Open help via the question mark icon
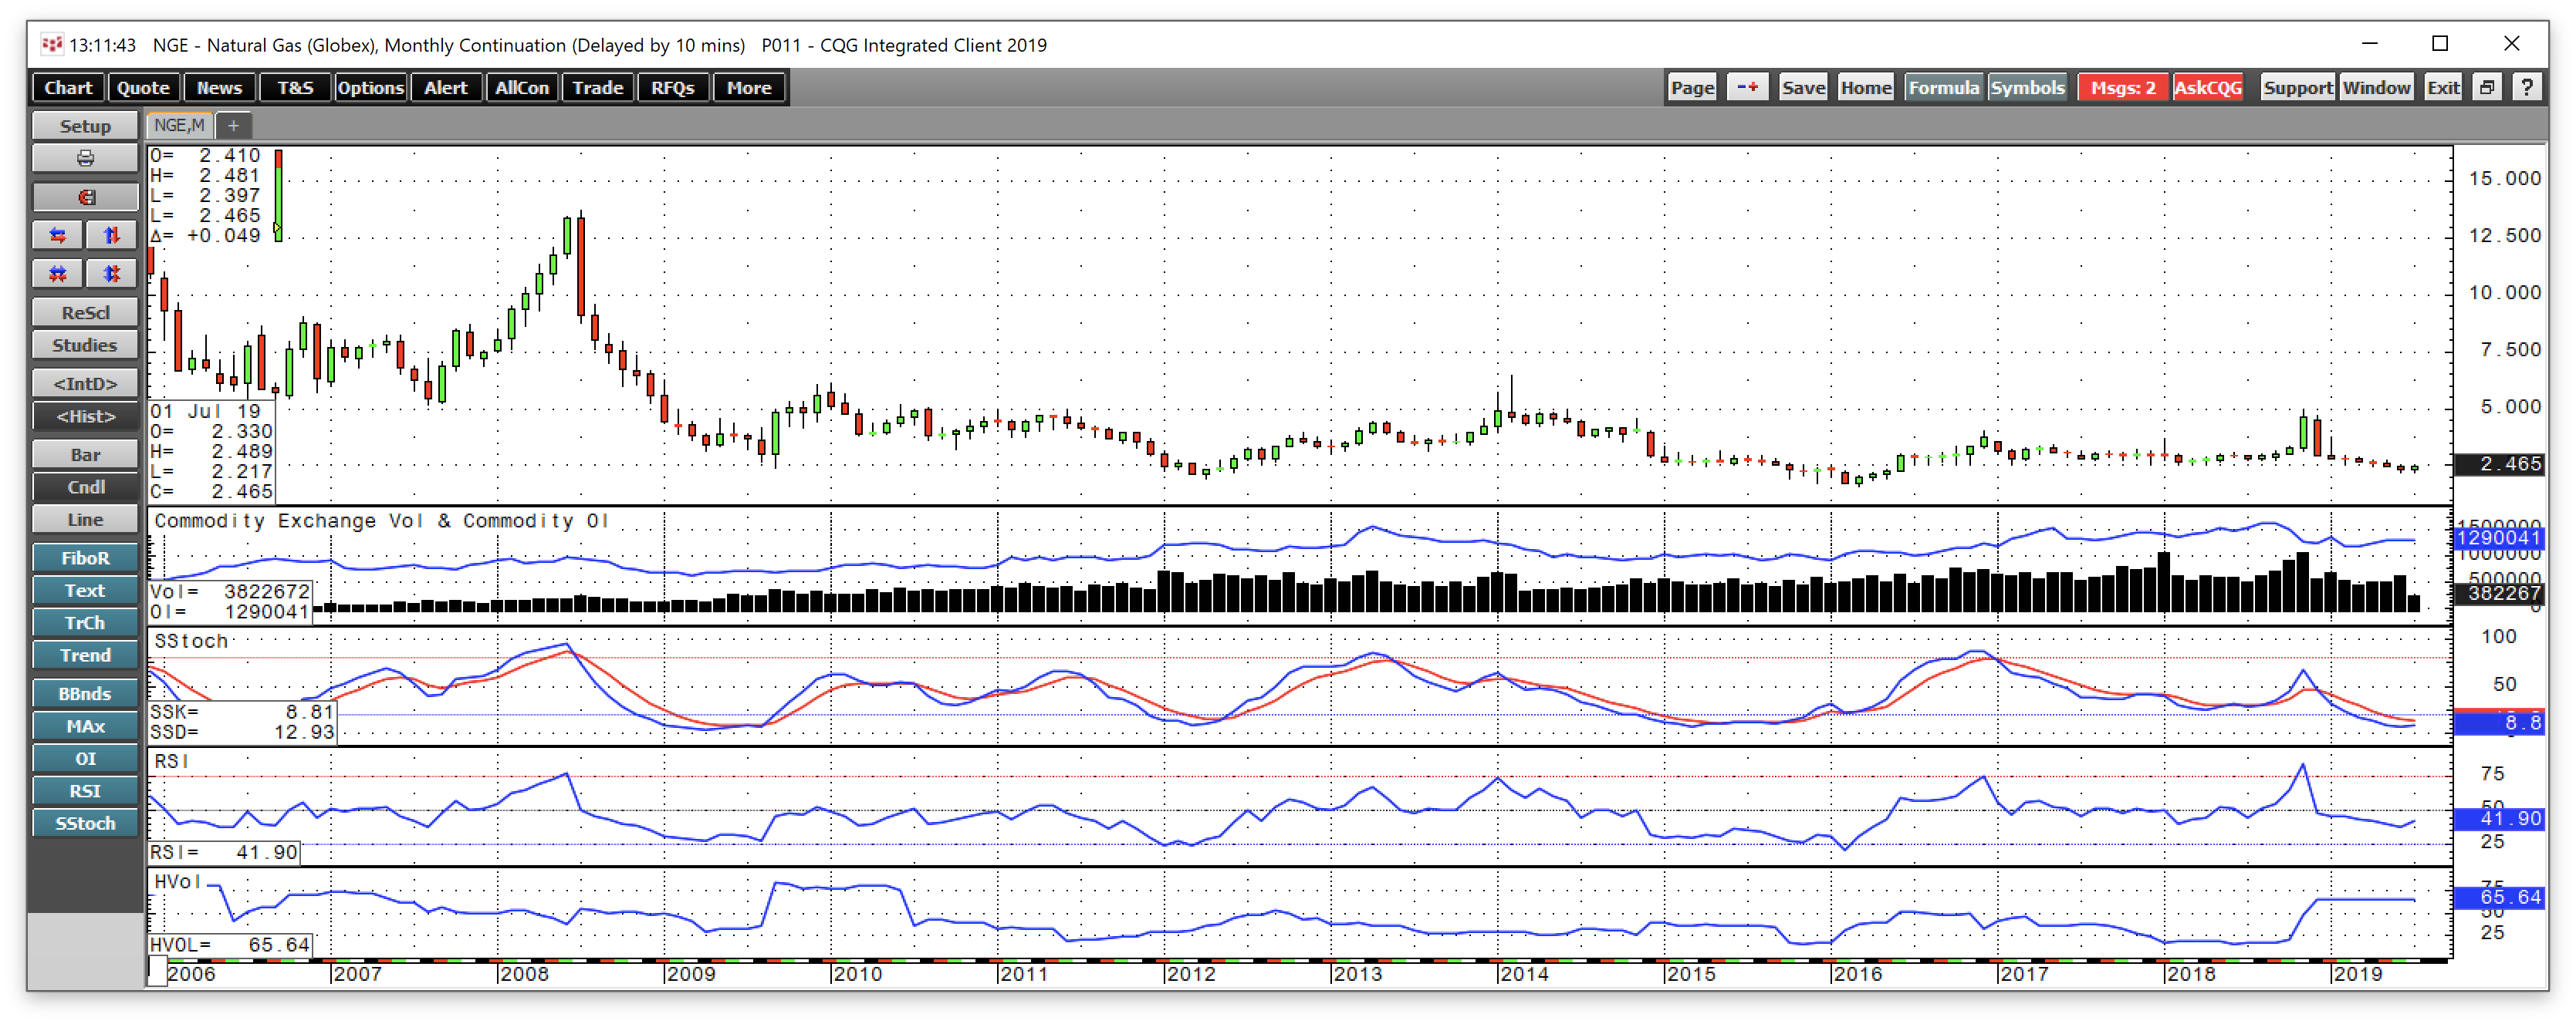Image resolution: width=2576 pixels, height=1024 pixels. click(2529, 87)
